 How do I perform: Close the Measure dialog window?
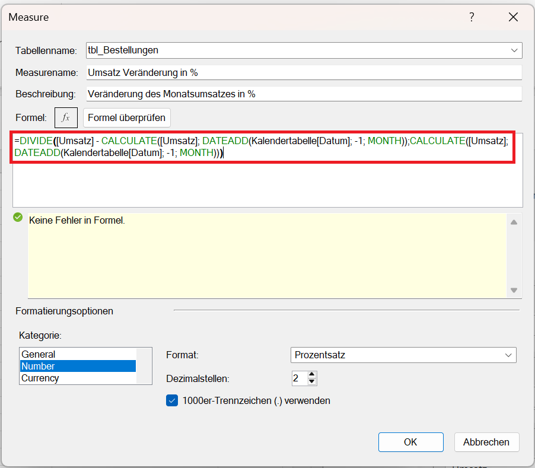tap(513, 17)
